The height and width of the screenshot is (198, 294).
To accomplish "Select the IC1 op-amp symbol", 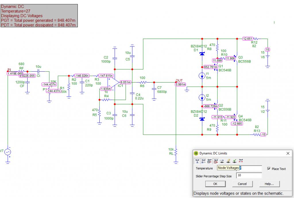I will (114, 82).
